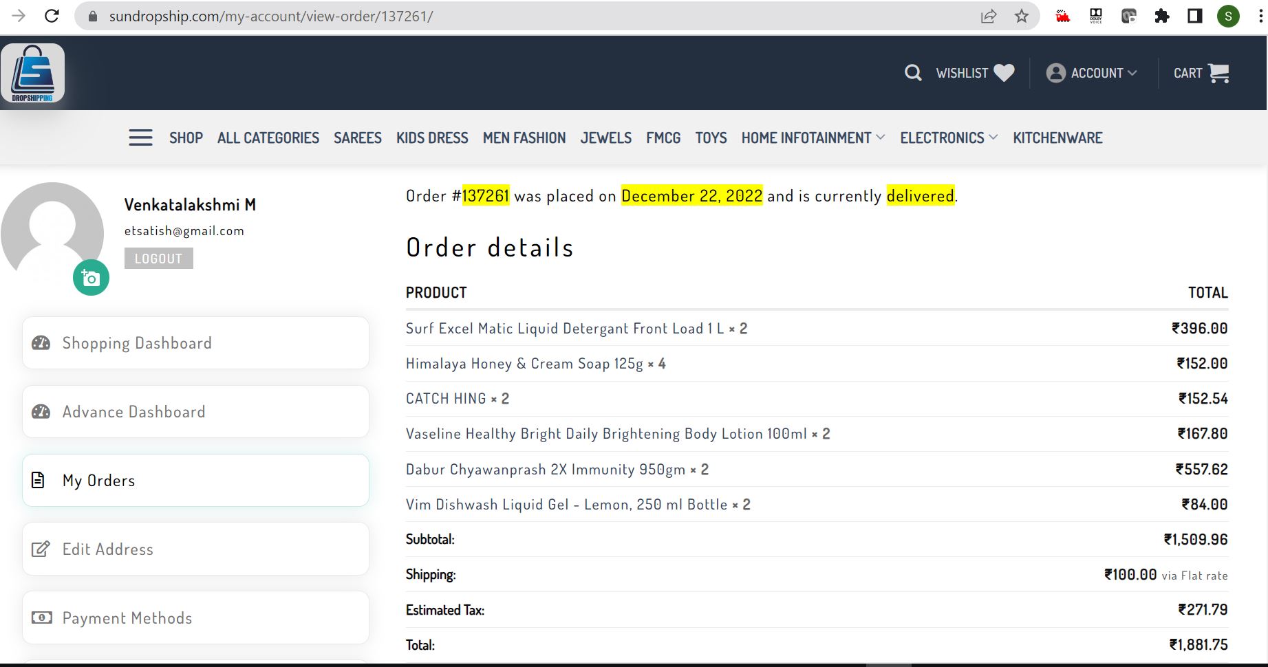
Task: Open the Wishlist heart icon
Action: tap(1004, 73)
